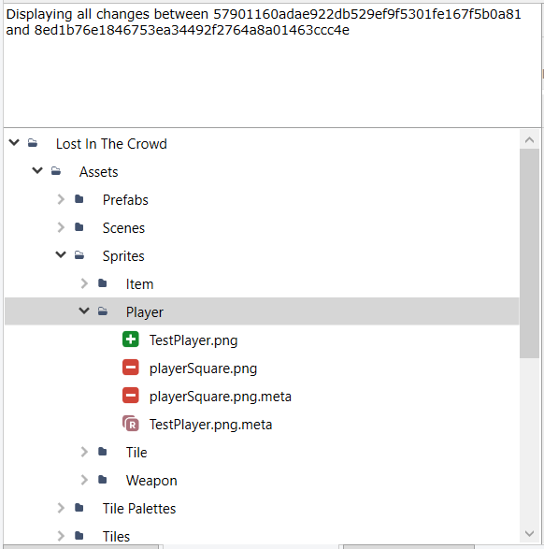Click the scroll down arrow of file tree
This screenshot has width=544, height=549.
529,534
